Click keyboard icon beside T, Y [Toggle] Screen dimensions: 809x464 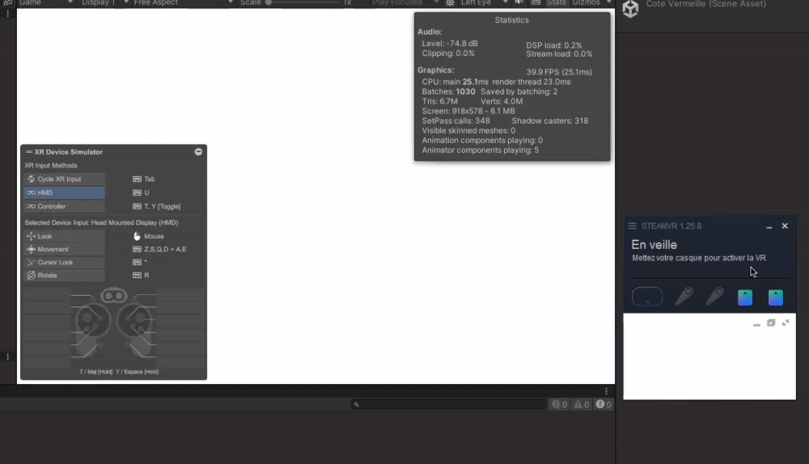click(x=137, y=206)
